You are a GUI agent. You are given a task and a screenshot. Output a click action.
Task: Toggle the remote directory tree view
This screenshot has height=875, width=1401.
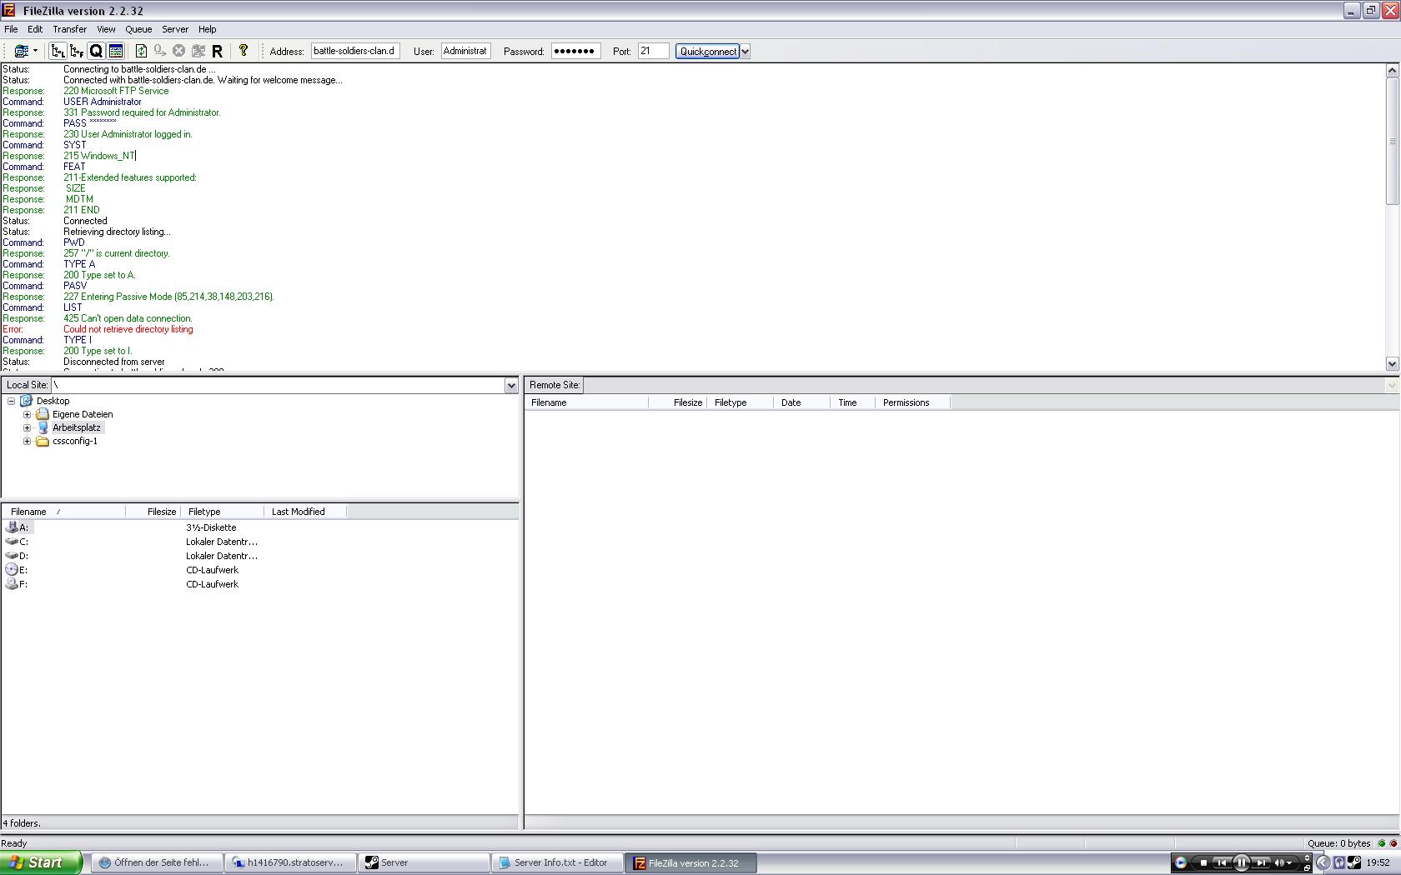coord(77,51)
